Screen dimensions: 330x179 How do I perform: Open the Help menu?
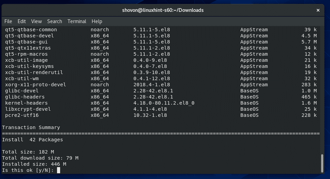coord(97,21)
